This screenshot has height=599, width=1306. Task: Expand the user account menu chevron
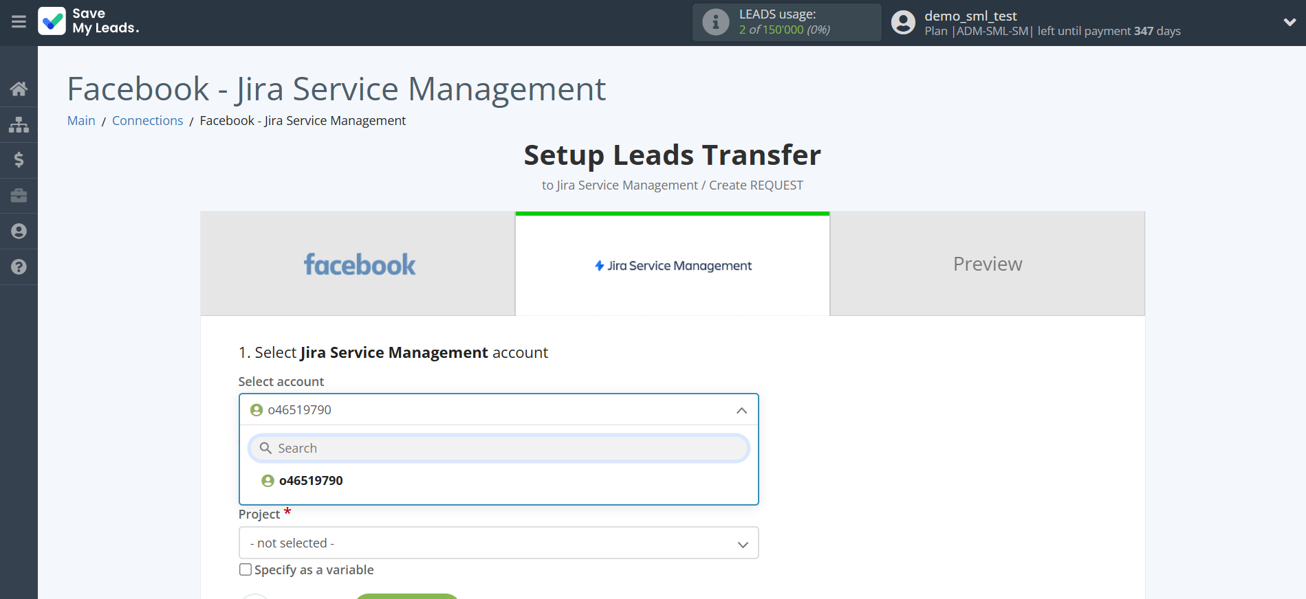tap(1289, 22)
